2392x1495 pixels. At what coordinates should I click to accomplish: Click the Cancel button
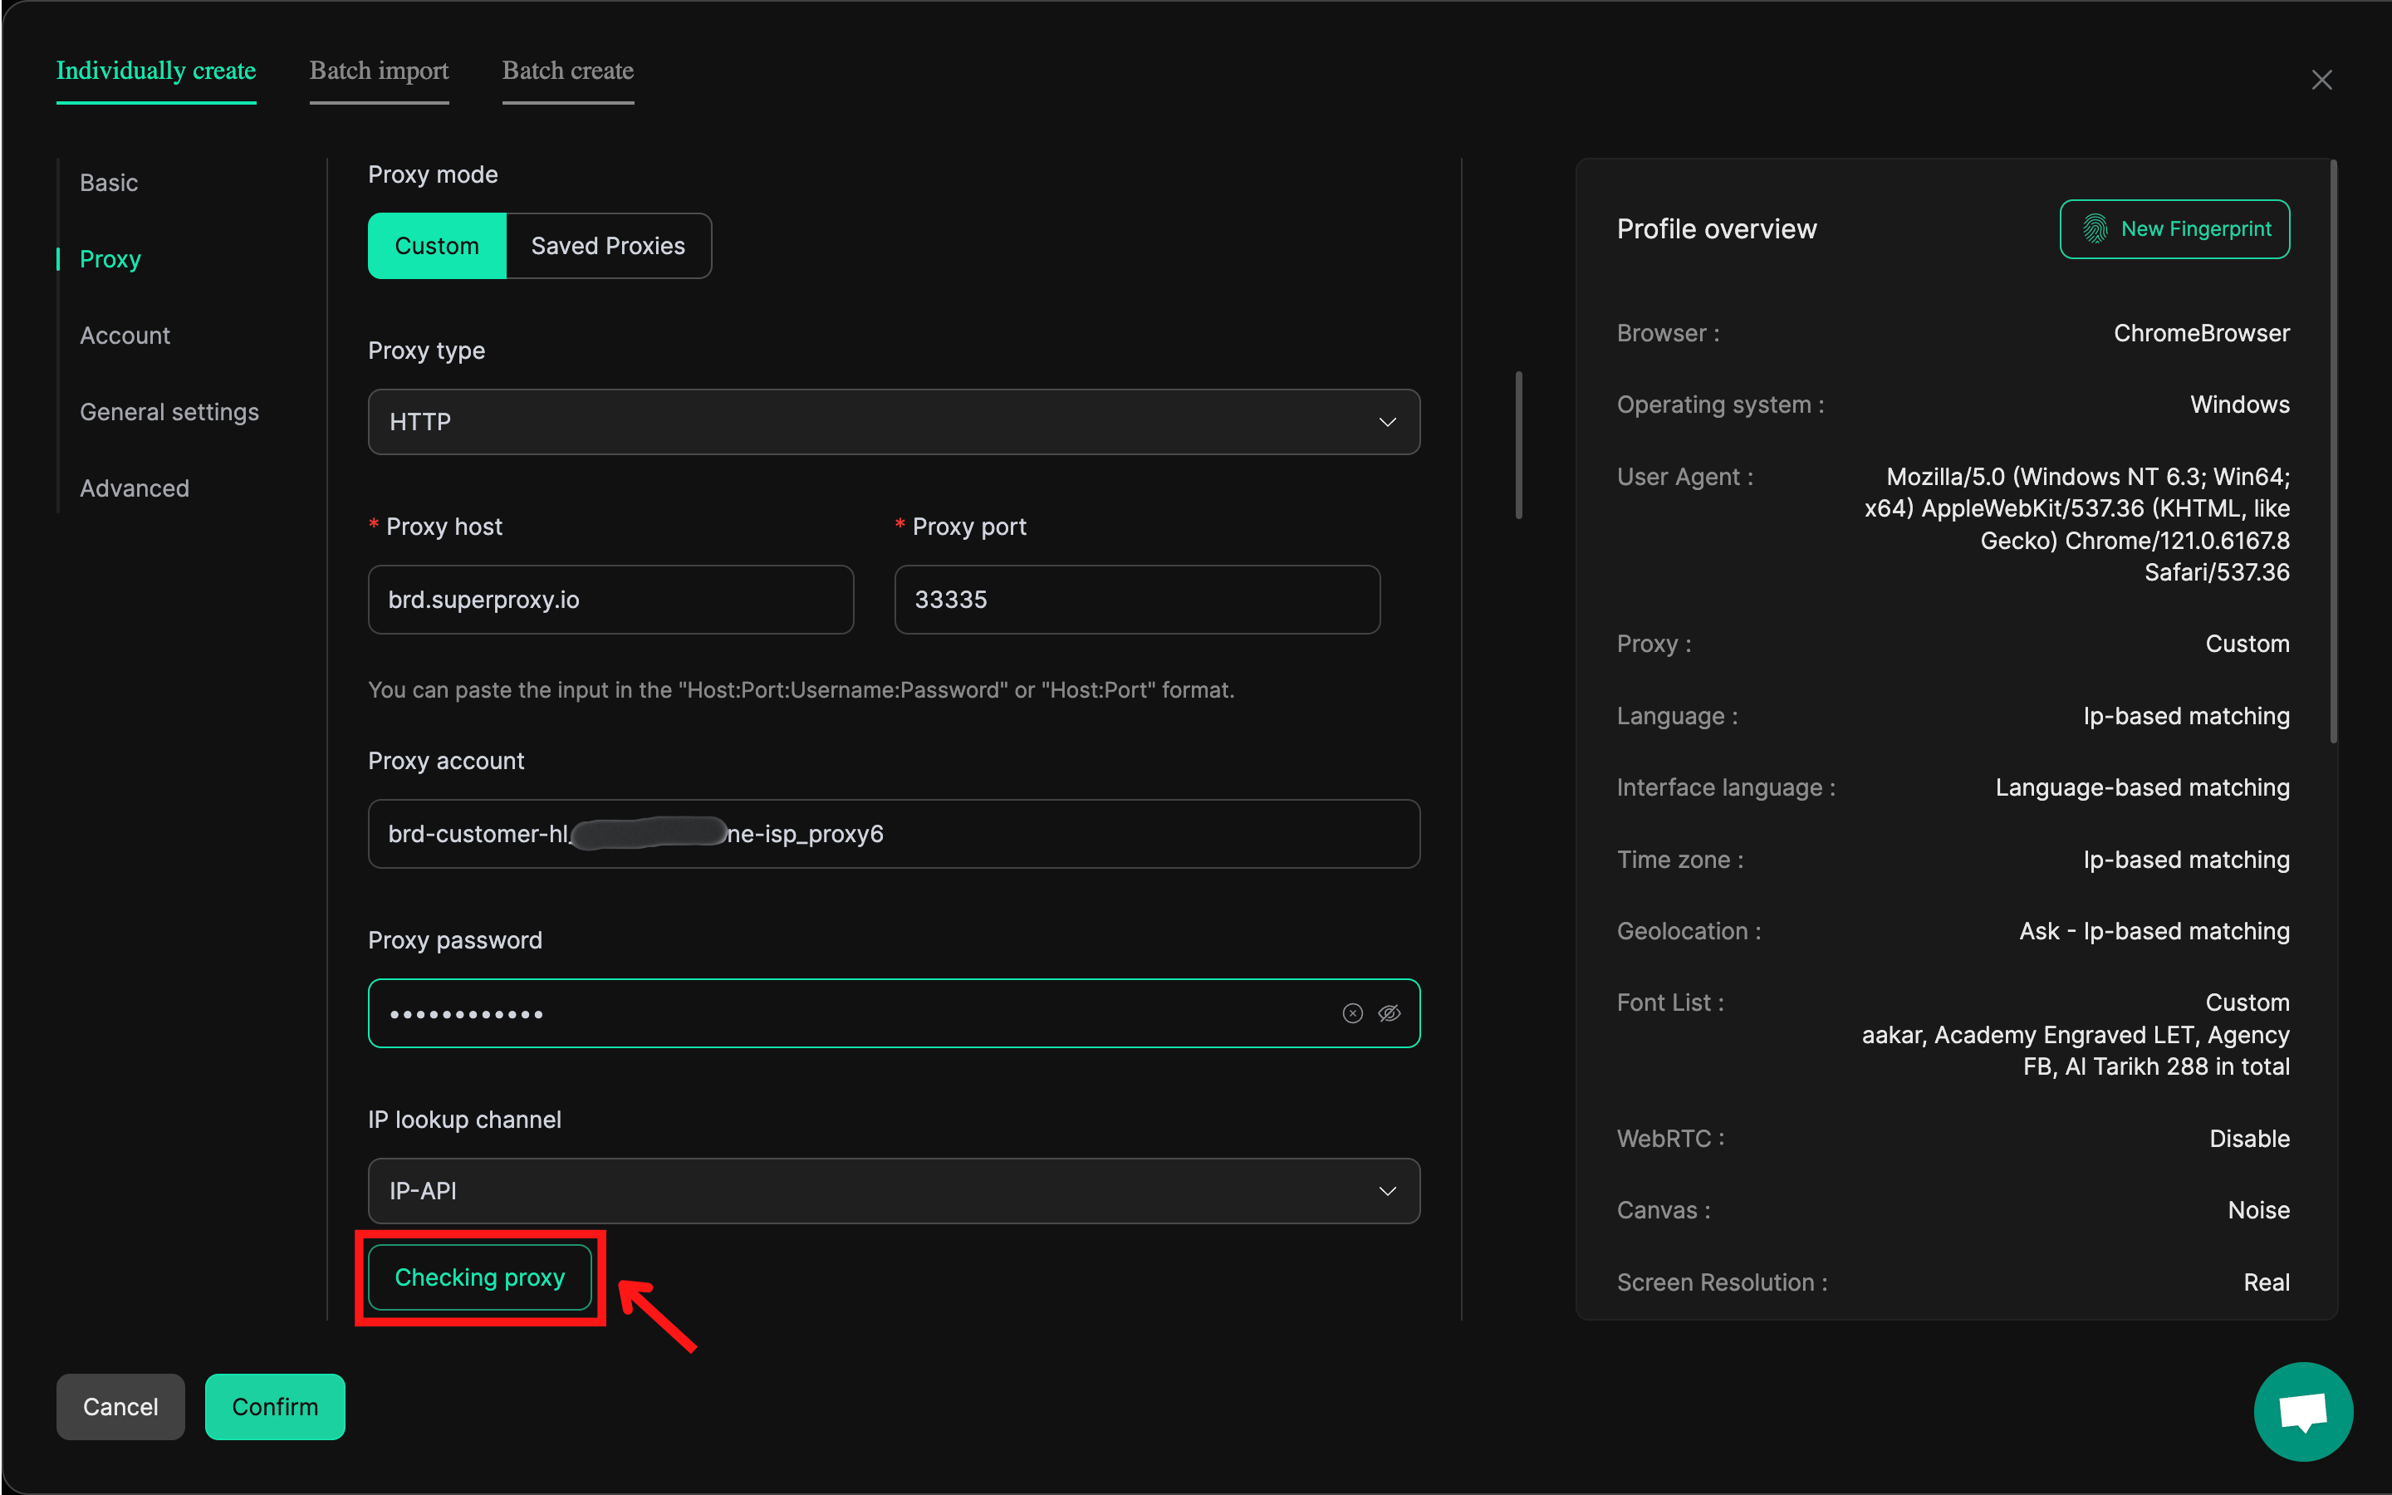click(120, 1407)
